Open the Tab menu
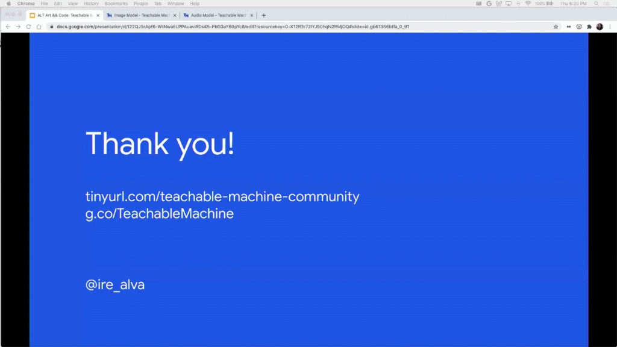Viewport: 617px width, 347px height. (x=158, y=4)
